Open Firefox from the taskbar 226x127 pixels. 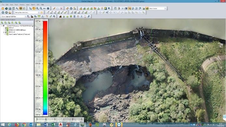point(17,125)
